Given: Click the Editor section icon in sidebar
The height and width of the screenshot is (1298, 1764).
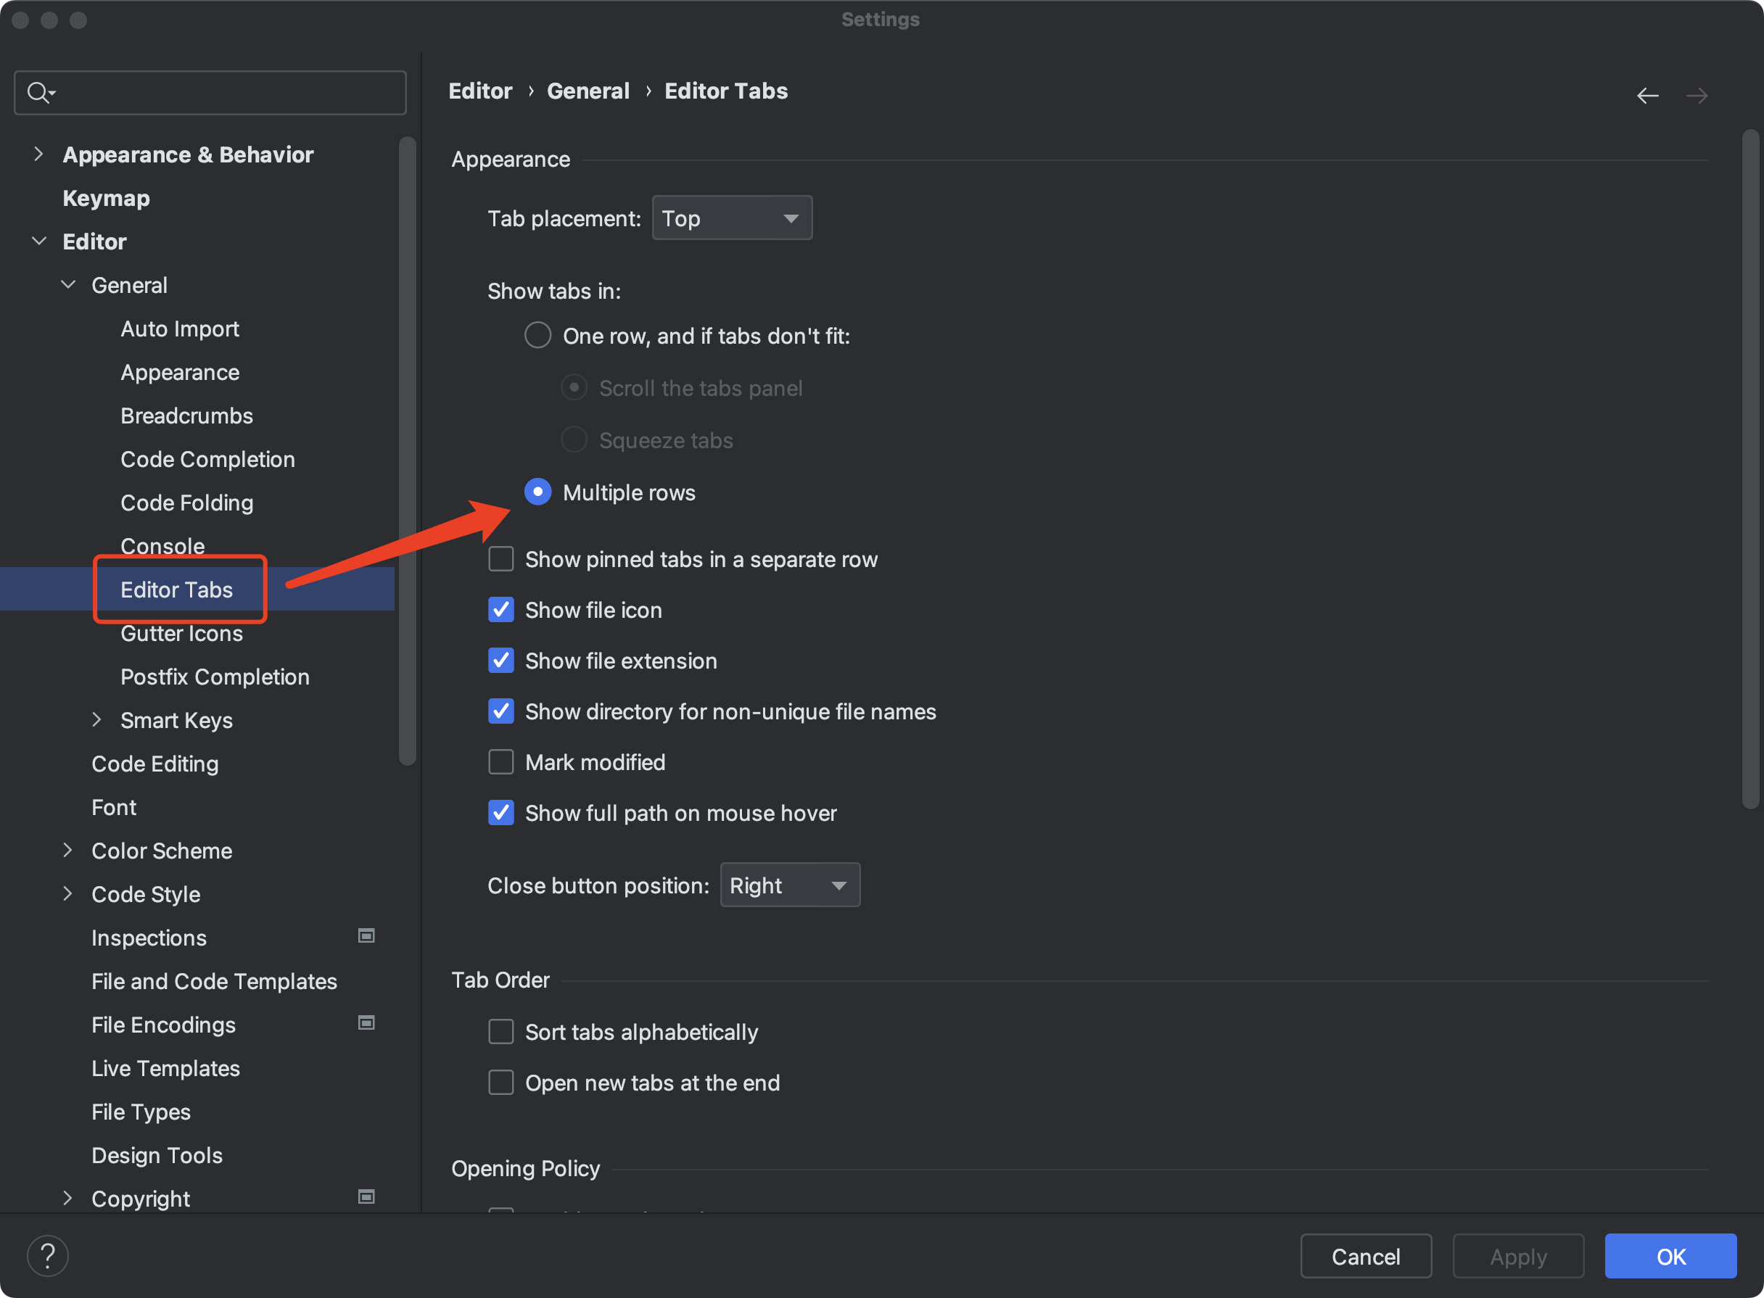Looking at the screenshot, I should tap(36, 241).
